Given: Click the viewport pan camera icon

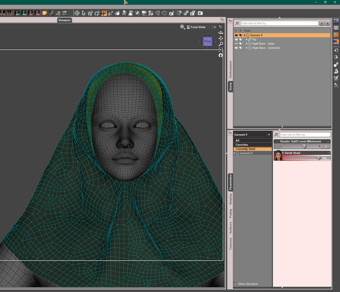Looking at the screenshot, I should [x=221, y=38].
